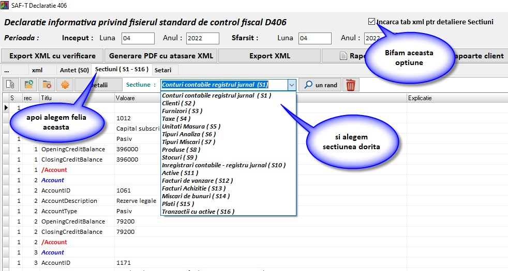Image resolution: width=508 pixels, height=271 pixels.
Task: Click the red trash bin delete icon
Action: (x=351, y=85)
